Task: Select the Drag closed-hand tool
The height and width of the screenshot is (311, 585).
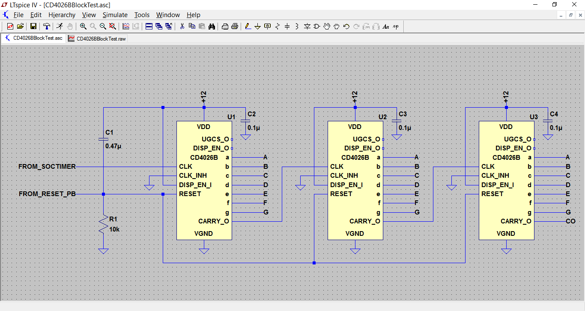Action: click(x=337, y=26)
